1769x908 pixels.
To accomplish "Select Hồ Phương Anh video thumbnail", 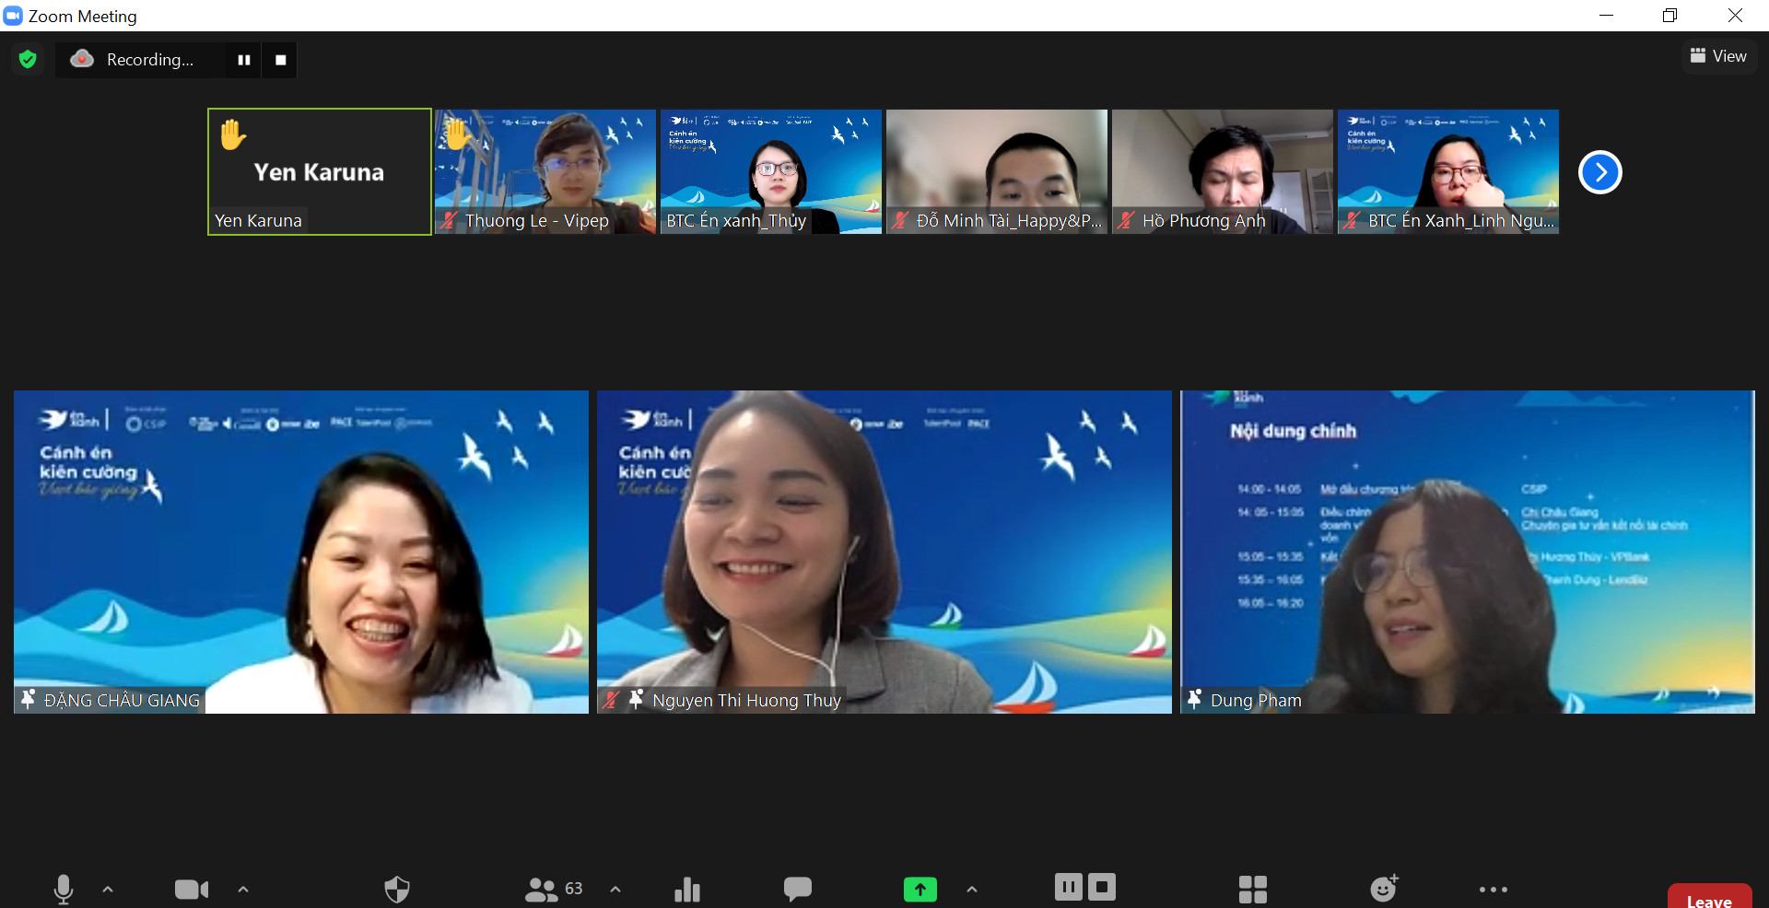I will 1223,172.
